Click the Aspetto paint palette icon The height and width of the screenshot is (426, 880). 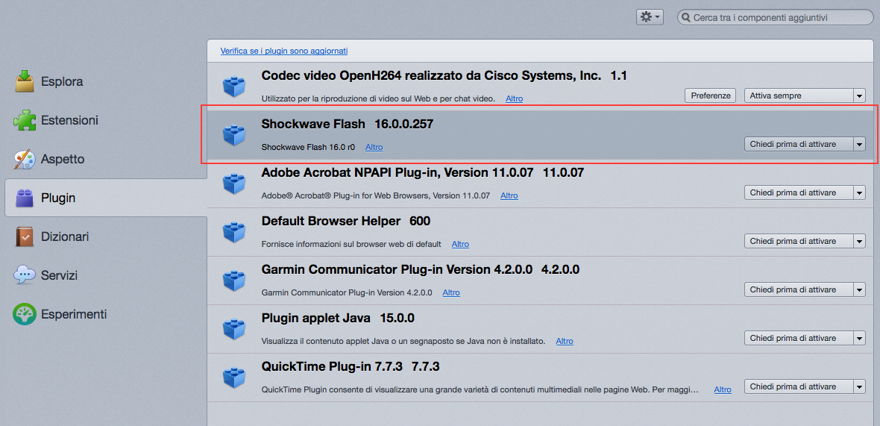[x=25, y=159]
